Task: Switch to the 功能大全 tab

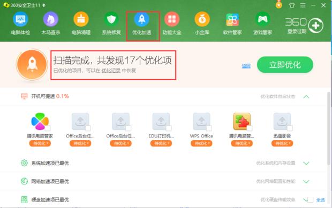Action: (172, 23)
